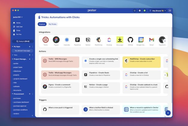
Task: Show more actions with the right arrow
Action: (165, 75)
